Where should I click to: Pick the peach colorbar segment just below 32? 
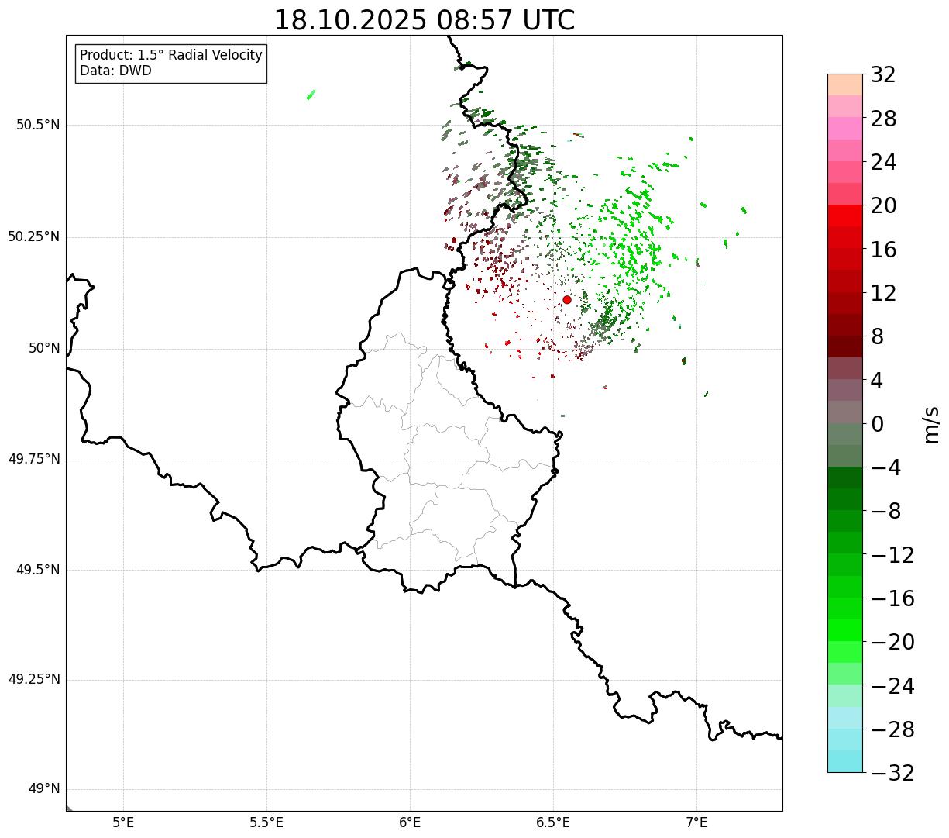tap(845, 84)
